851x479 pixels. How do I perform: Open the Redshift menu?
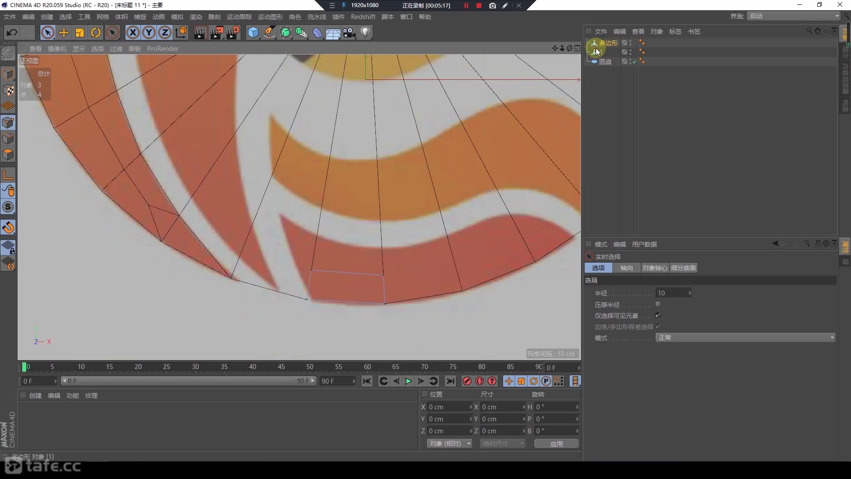363,17
